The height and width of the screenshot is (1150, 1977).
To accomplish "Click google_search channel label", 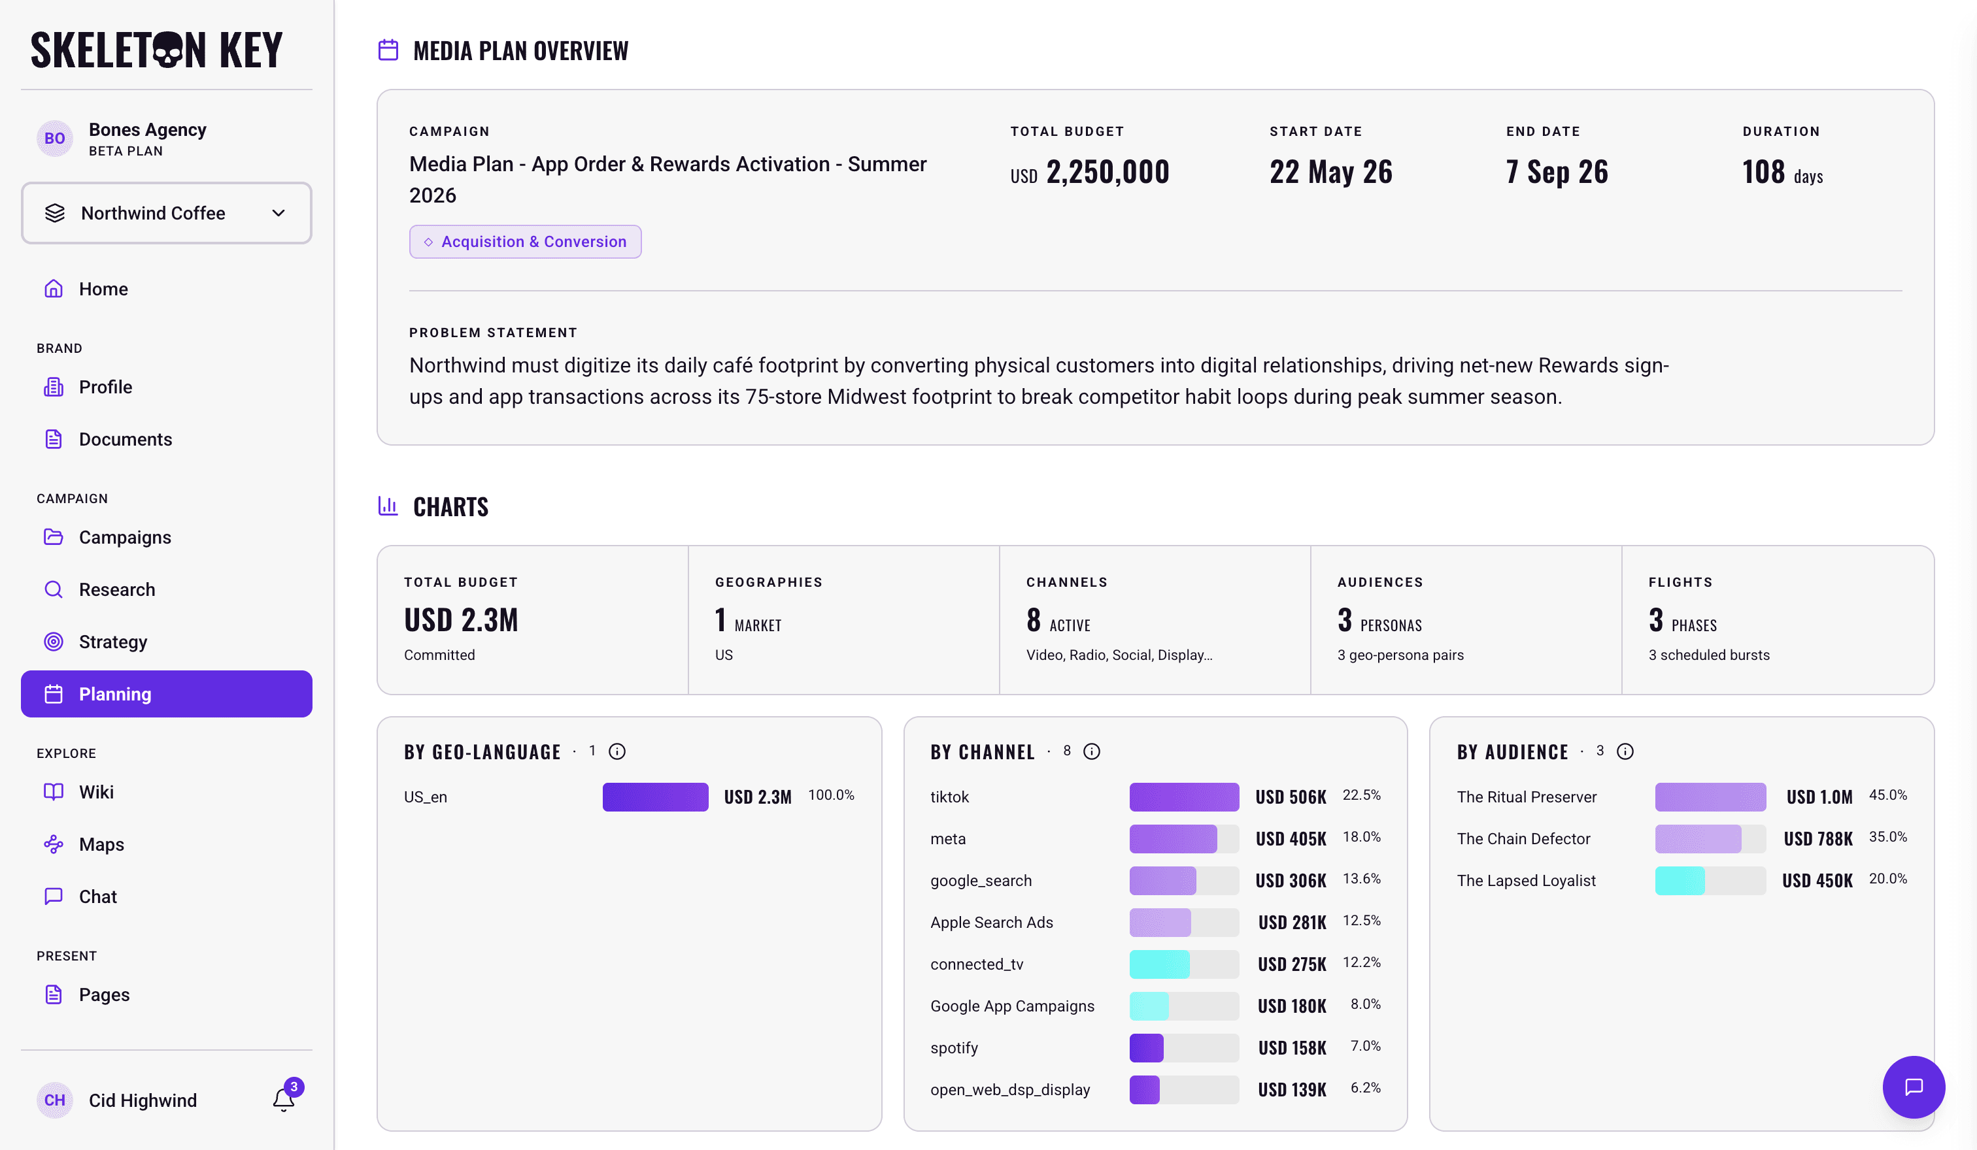I will 981,881.
